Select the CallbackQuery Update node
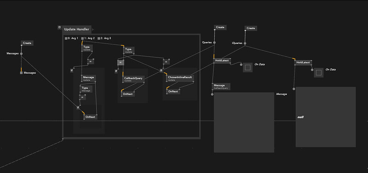 (133, 79)
